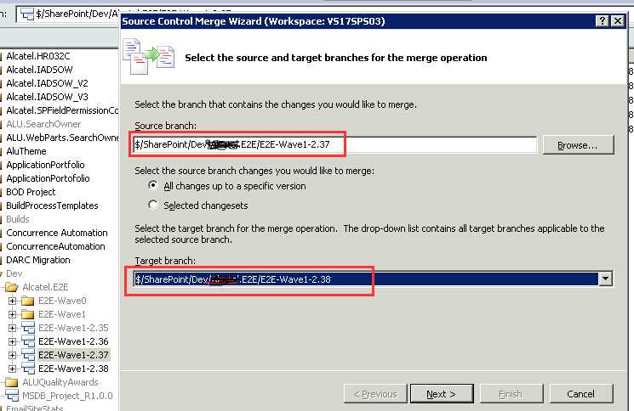Click the E2E-Wave1-2.35 branch icon
The width and height of the screenshot is (634, 411).
pos(28,328)
